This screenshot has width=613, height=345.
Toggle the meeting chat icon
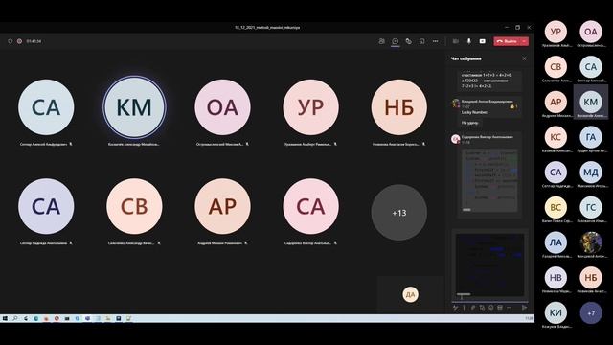(x=396, y=41)
